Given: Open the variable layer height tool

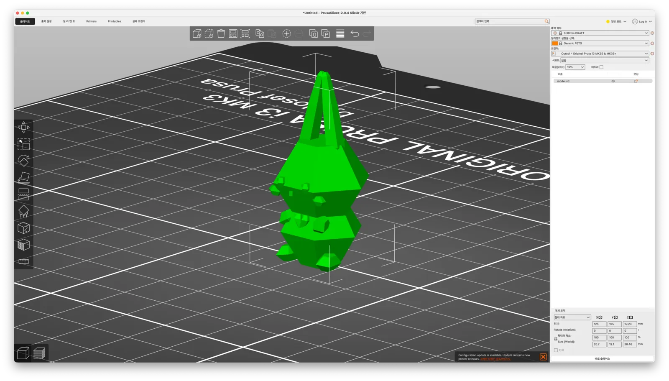Looking at the screenshot, I should pos(340,33).
